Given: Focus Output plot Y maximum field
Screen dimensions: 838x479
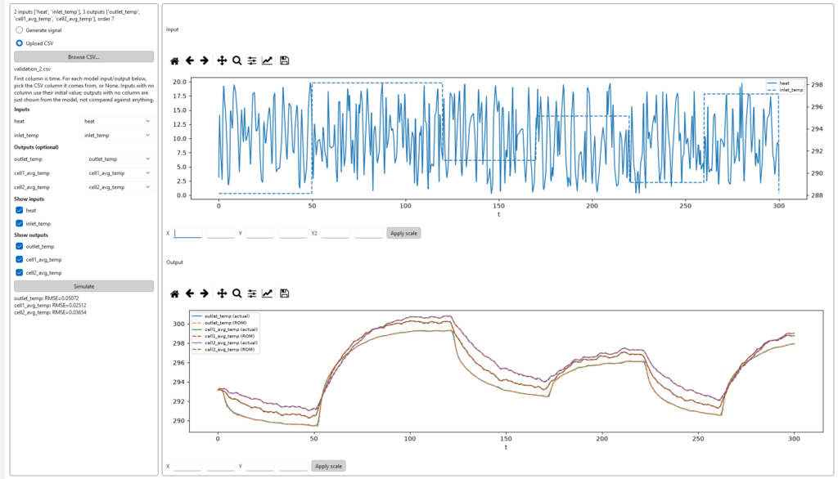Looking at the screenshot, I should point(293,466).
